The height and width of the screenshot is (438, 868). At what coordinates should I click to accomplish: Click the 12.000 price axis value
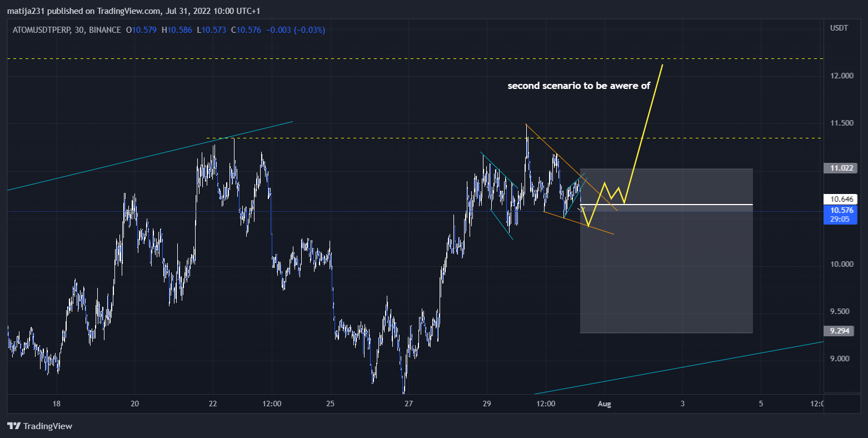(841, 76)
